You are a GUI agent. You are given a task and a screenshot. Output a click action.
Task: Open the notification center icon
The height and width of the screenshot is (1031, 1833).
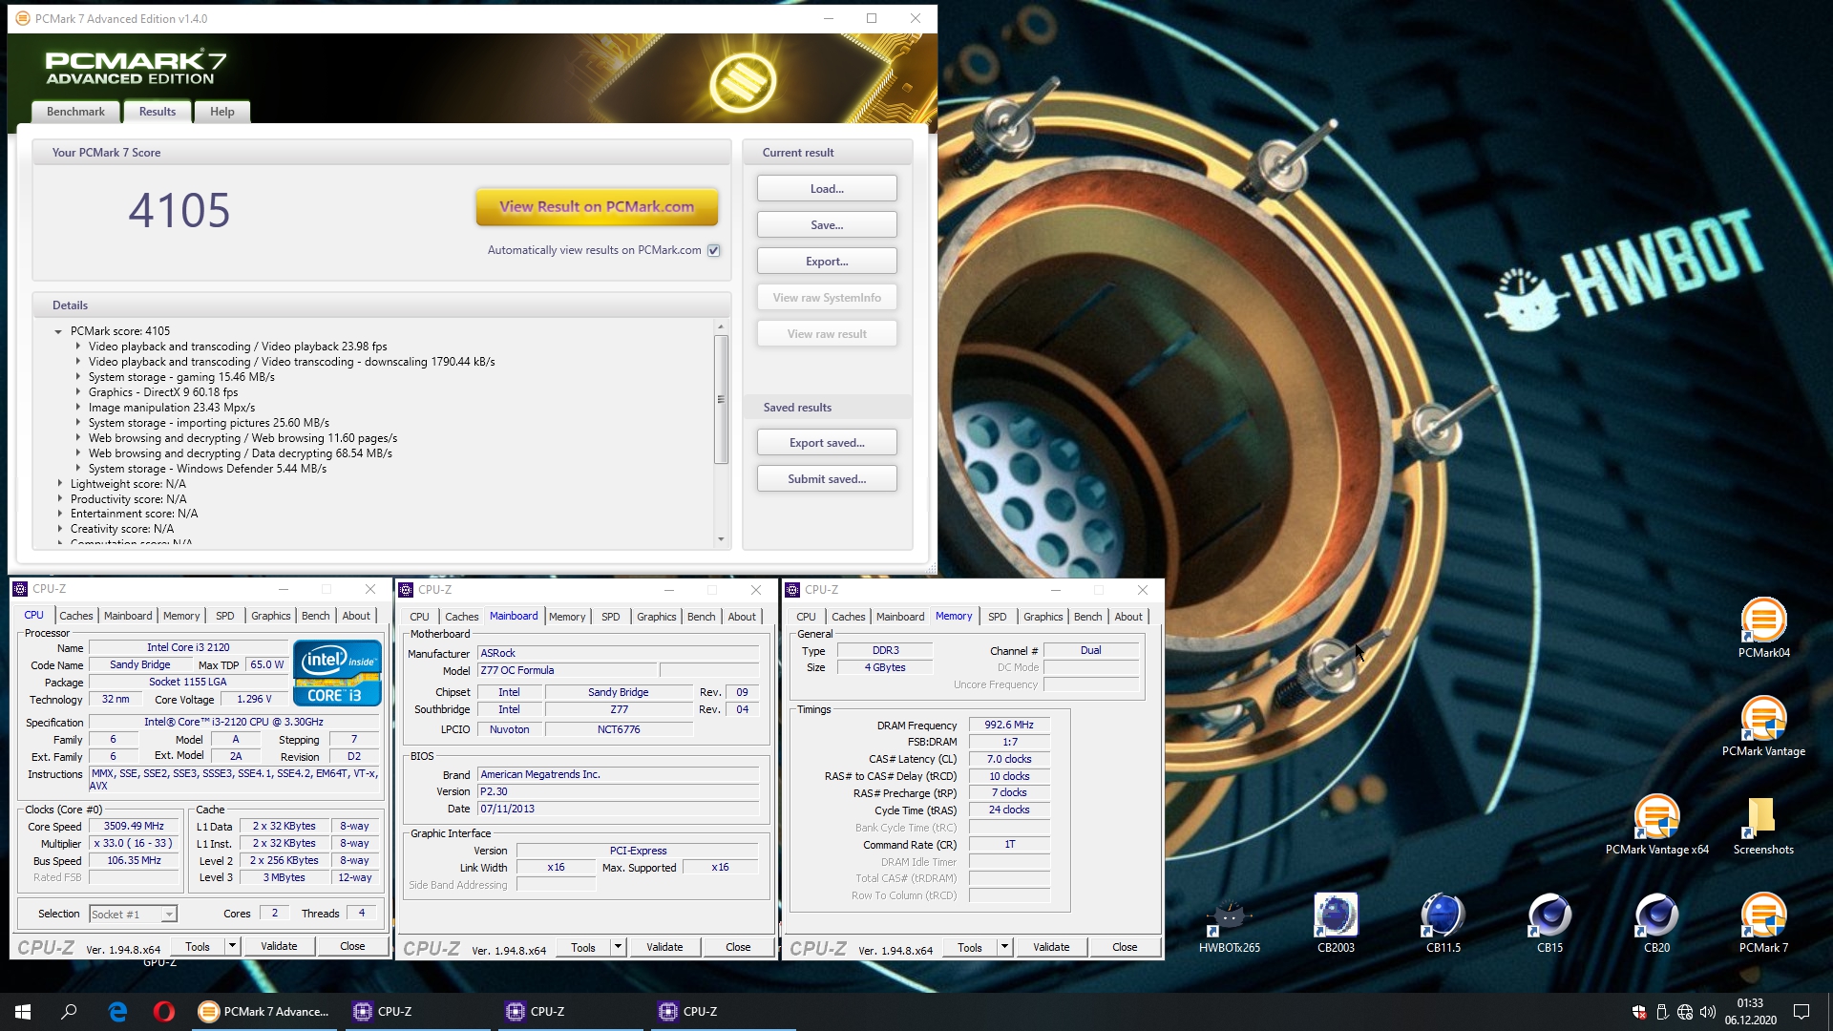click(1801, 1012)
